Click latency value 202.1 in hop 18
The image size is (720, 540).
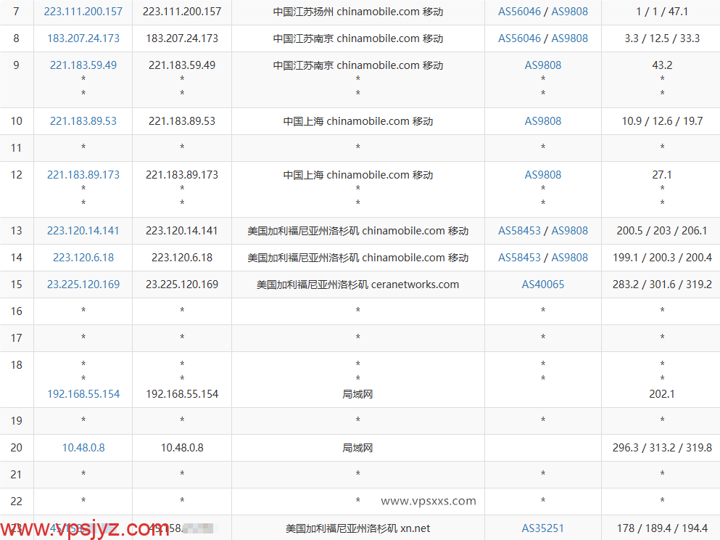pyautogui.click(x=662, y=394)
